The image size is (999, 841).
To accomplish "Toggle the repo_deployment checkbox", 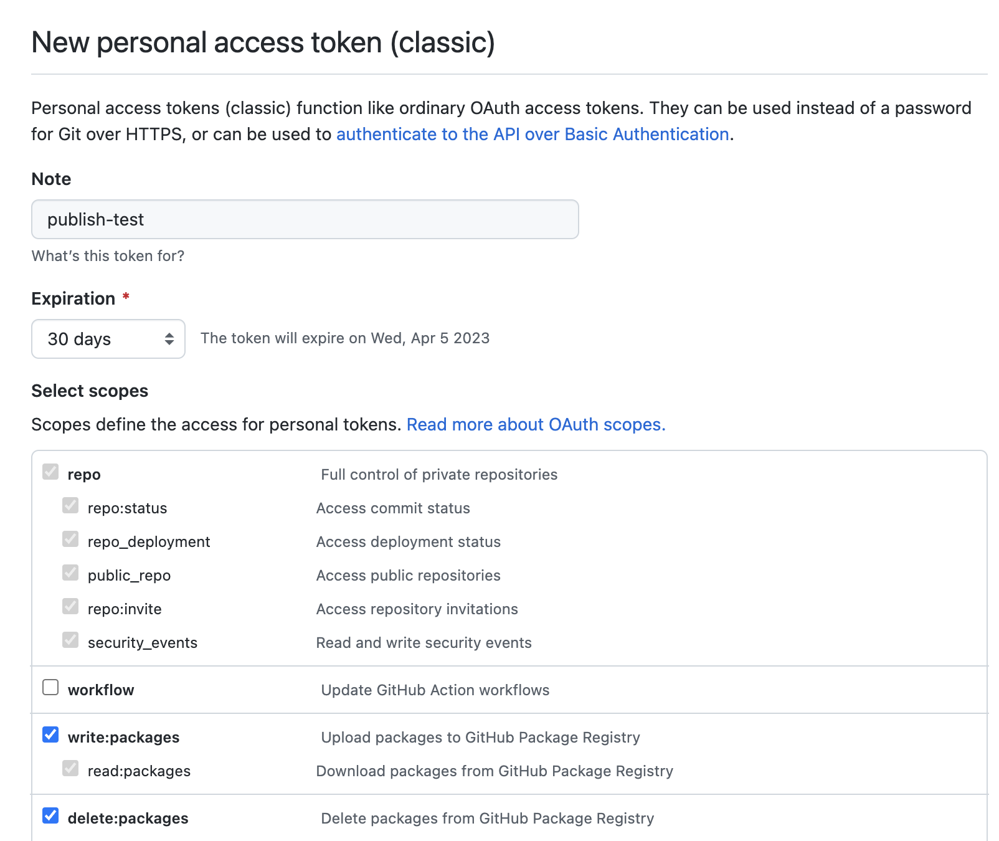I will [70, 539].
